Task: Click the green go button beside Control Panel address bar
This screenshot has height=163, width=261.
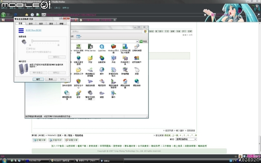Action: [x=143, y=42]
